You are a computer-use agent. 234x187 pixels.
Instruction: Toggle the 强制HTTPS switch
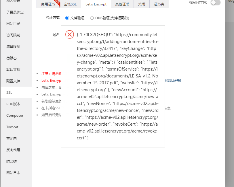pos(216,3)
